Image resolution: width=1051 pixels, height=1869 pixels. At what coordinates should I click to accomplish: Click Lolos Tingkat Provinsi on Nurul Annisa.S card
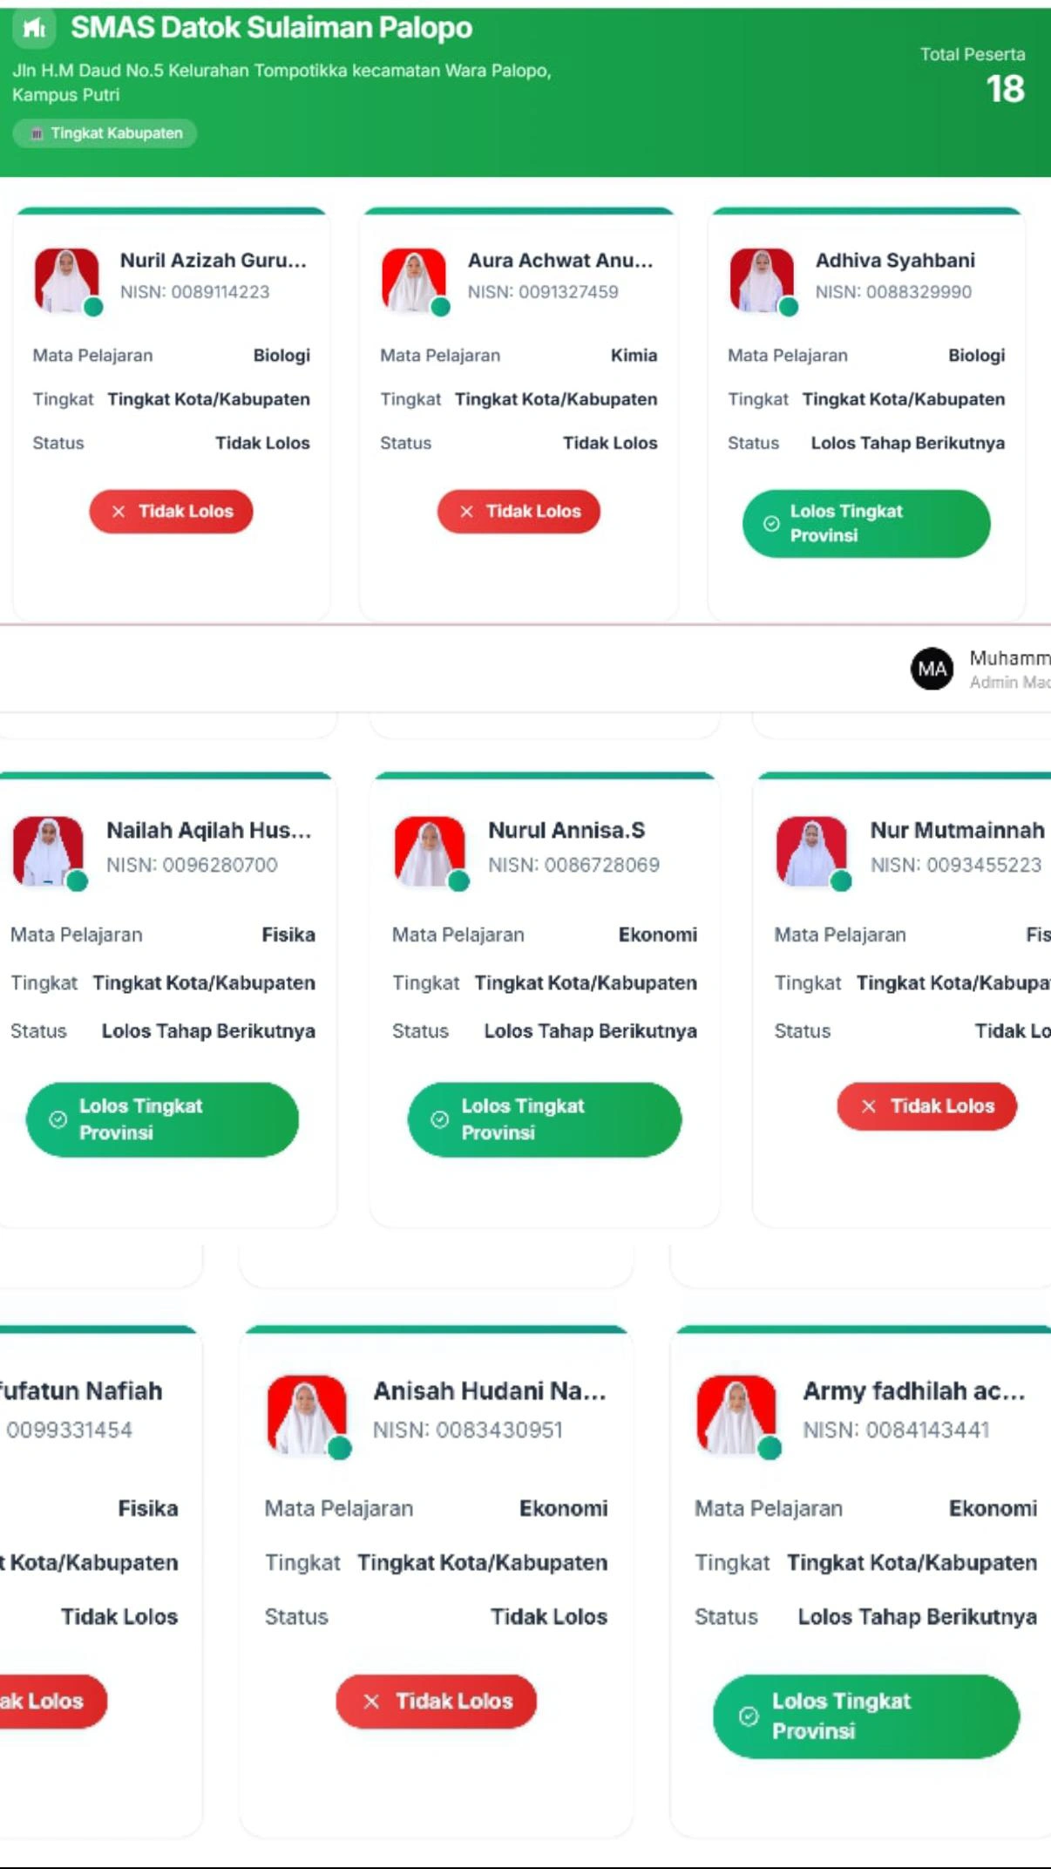pos(545,1120)
